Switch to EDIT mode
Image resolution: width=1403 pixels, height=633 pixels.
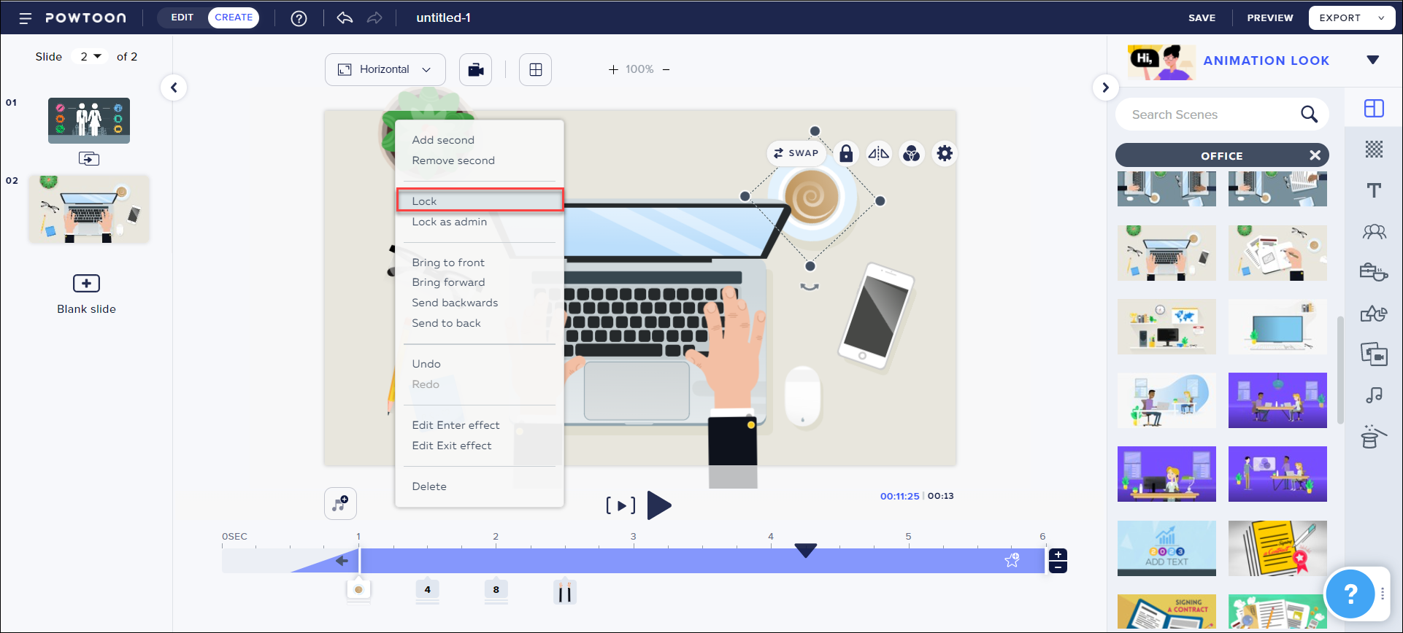click(x=182, y=18)
